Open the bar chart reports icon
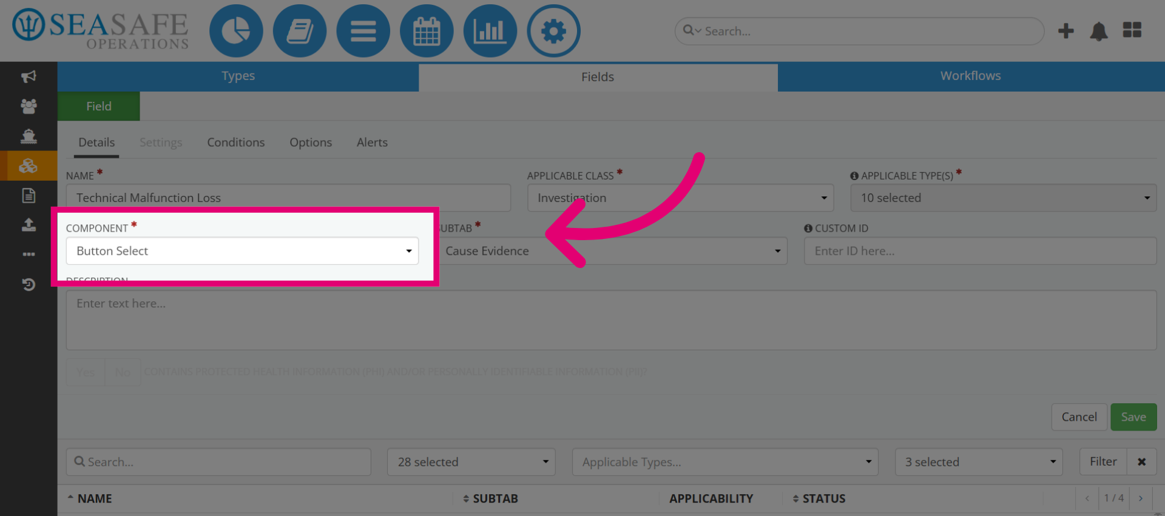 click(490, 31)
